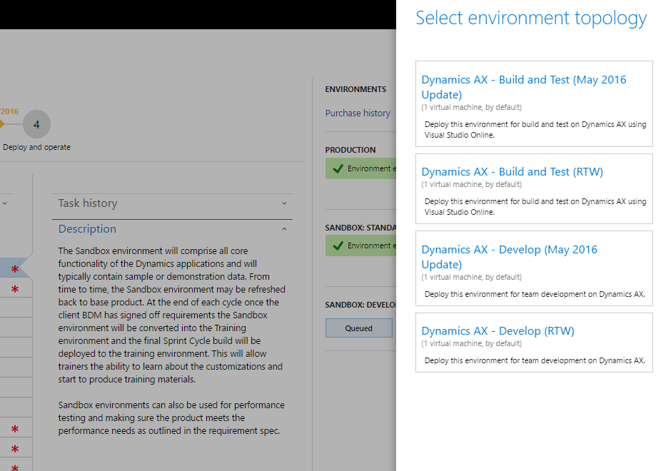Click the Develop (RTW) card description text

point(534,360)
